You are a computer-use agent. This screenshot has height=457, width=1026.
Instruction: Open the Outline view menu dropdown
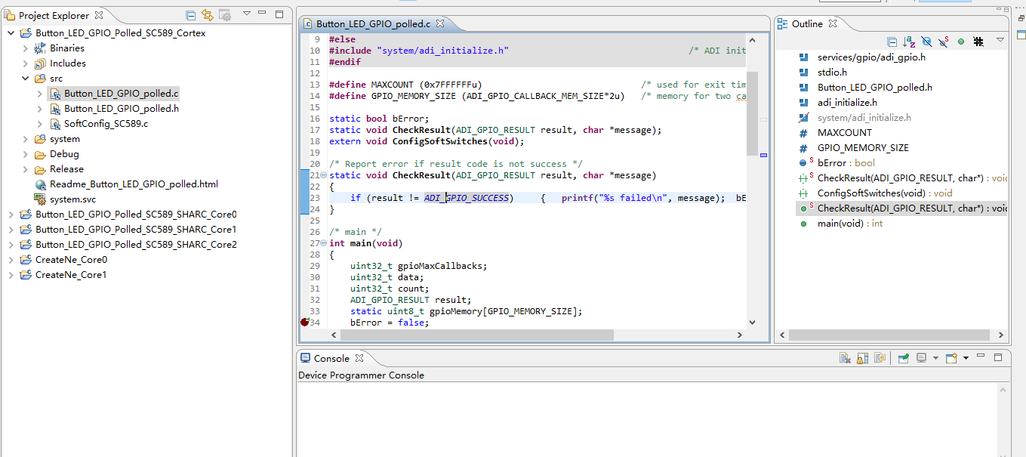pyautogui.click(x=1000, y=42)
